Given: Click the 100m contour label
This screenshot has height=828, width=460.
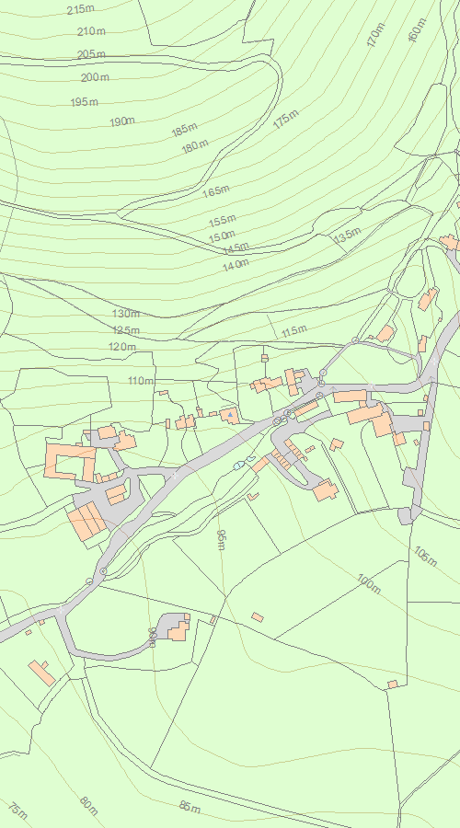Looking at the screenshot, I should pos(369,583).
